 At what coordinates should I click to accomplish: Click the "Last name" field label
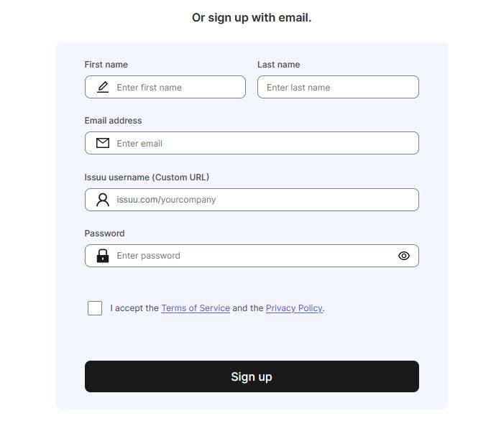tap(279, 65)
